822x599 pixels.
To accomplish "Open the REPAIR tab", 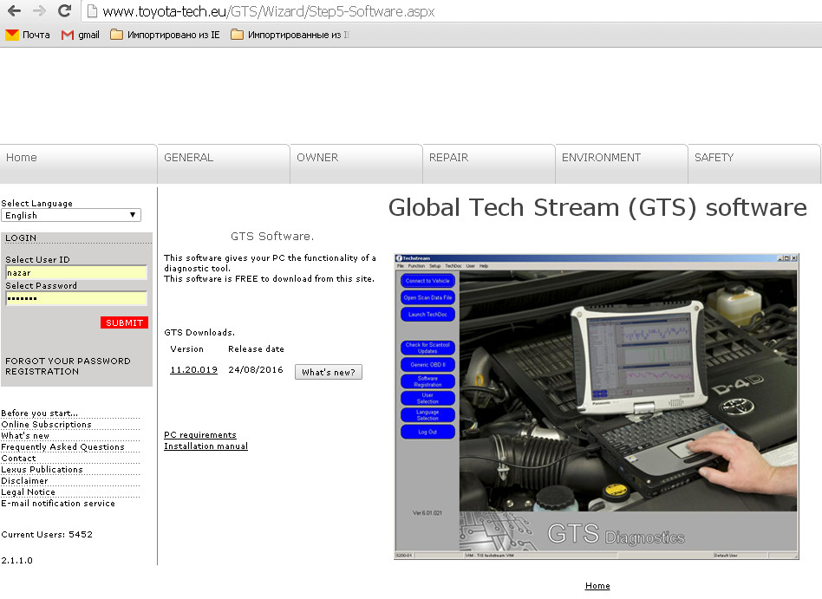I will (x=448, y=158).
